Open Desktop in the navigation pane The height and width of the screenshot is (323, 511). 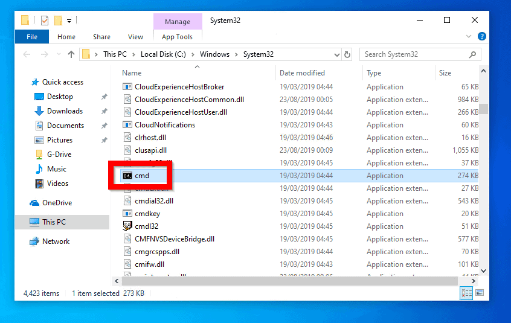pyautogui.click(x=60, y=97)
